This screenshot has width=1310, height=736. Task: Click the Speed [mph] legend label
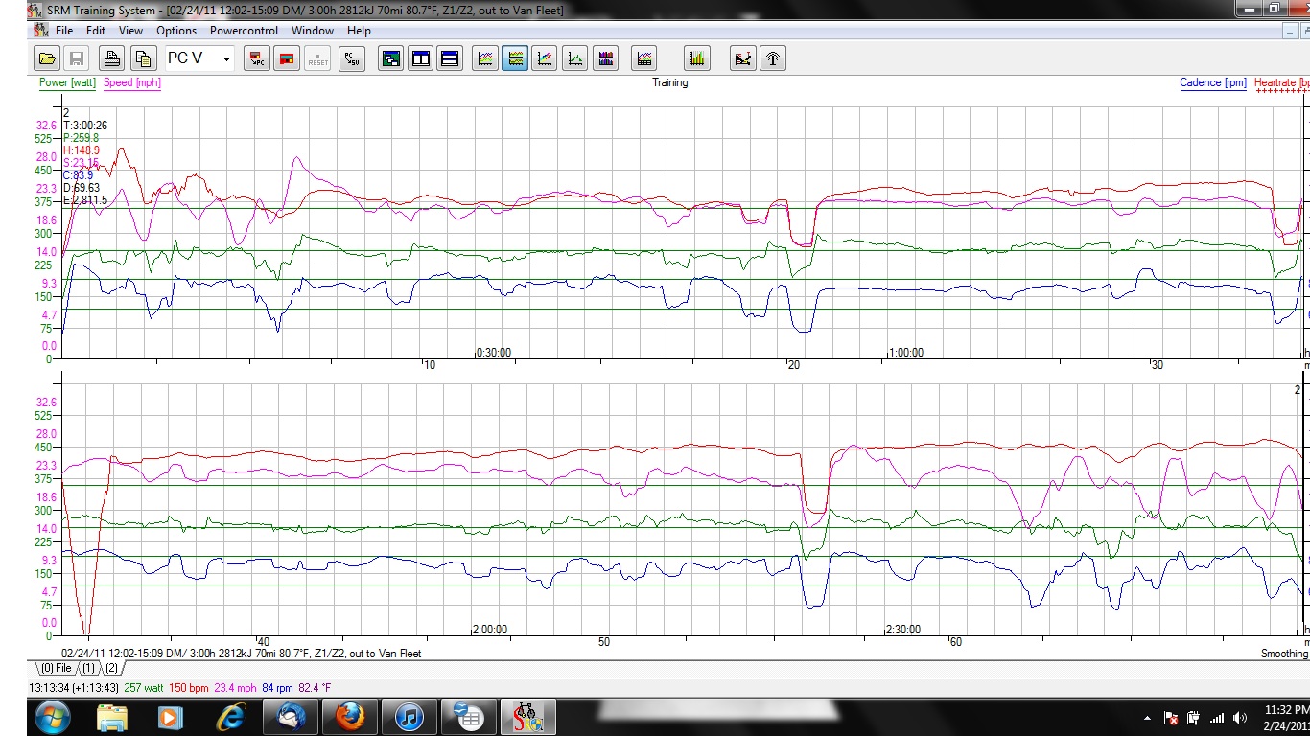coord(132,83)
